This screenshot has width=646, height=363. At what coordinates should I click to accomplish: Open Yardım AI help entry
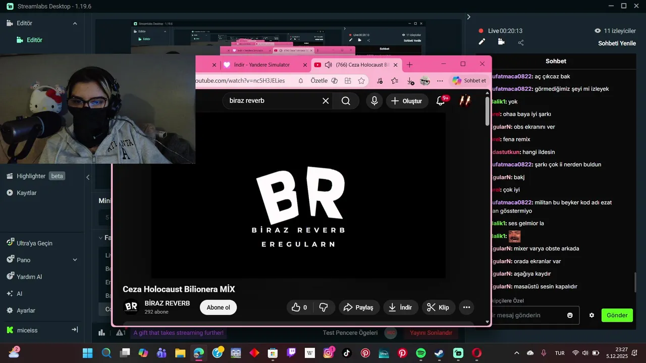tap(24, 277)
